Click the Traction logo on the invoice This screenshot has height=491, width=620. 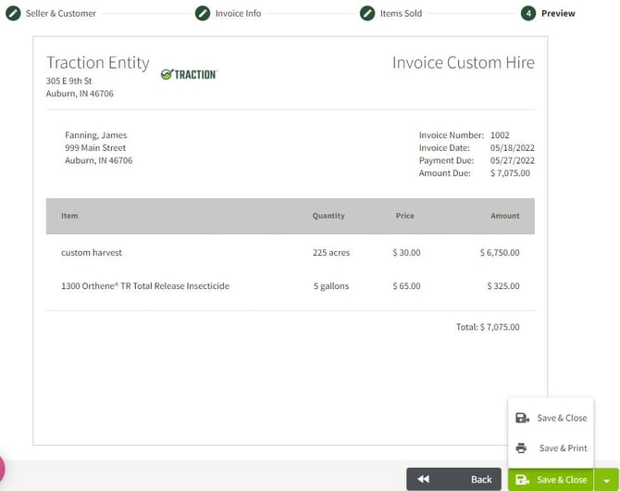coord(189,74)
